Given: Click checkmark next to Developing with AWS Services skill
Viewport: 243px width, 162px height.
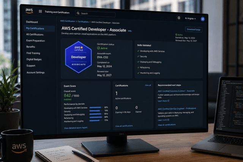Looking at the screenshot, I should tap(138, 51).
